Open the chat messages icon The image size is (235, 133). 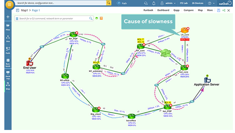(146, 3)
